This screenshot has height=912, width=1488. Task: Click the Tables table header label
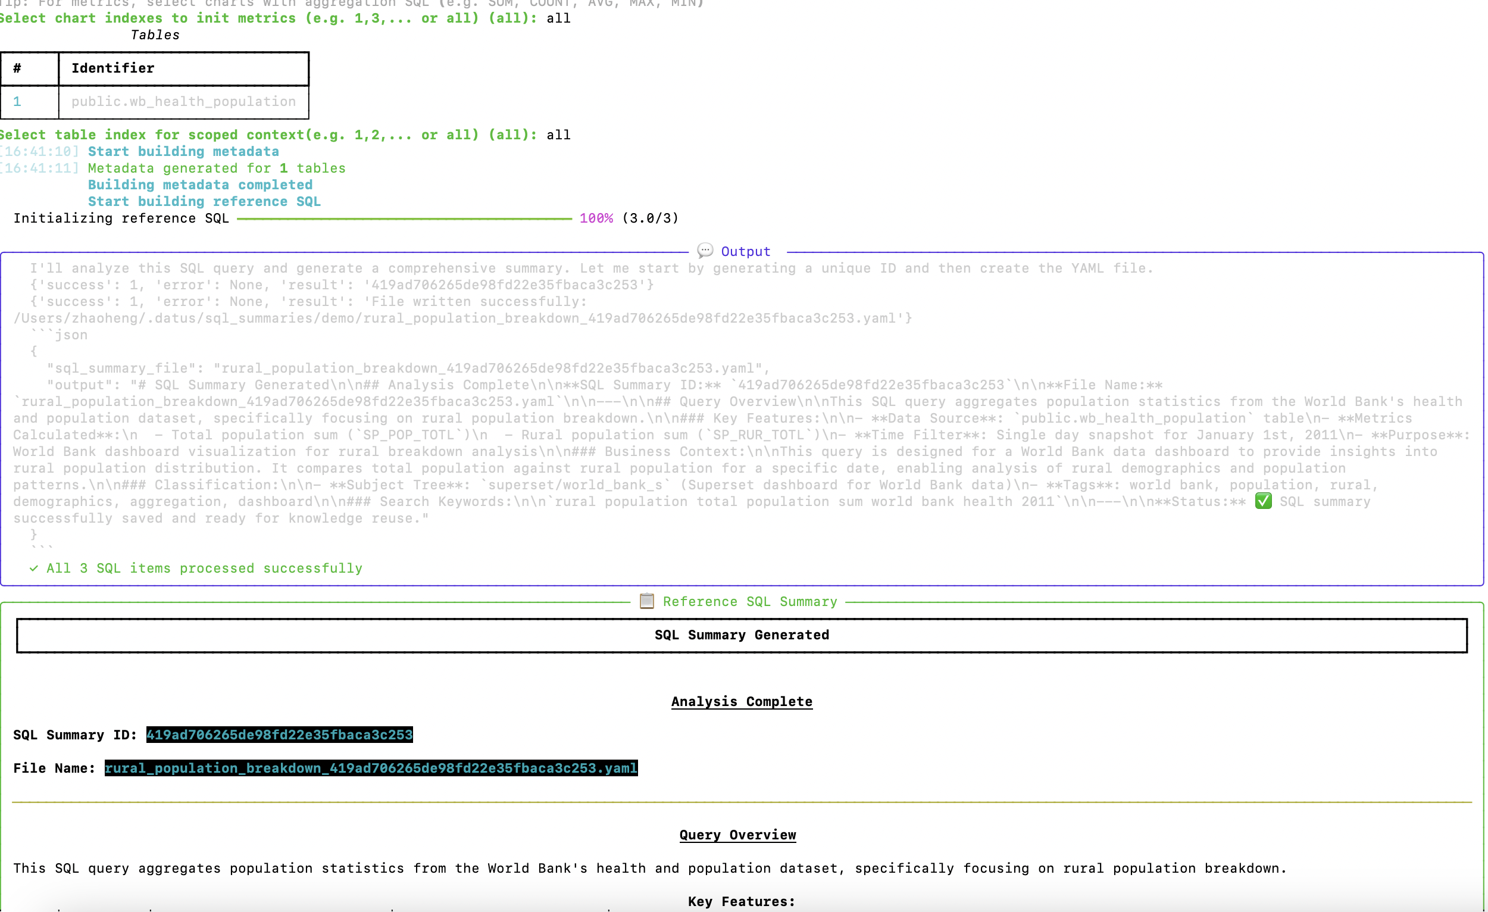click(x=155, y=35)
